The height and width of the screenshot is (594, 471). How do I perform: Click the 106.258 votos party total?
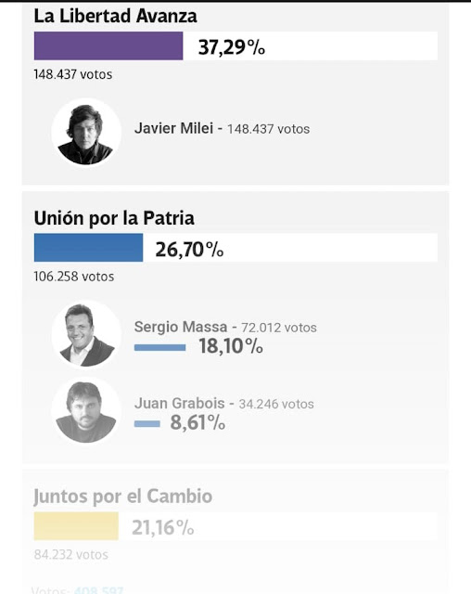[x=74, y=277]
